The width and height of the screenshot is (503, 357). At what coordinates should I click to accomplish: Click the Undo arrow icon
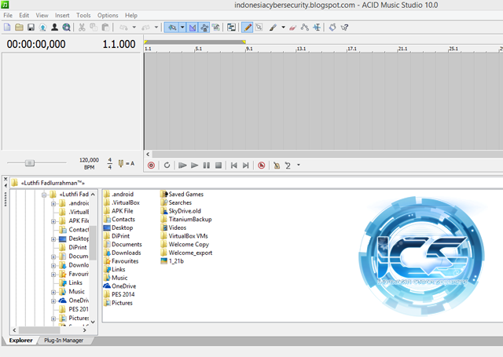[x=123, y=27]
